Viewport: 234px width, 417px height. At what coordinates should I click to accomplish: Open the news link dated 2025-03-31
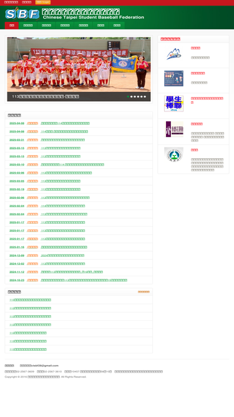(63, 140)
